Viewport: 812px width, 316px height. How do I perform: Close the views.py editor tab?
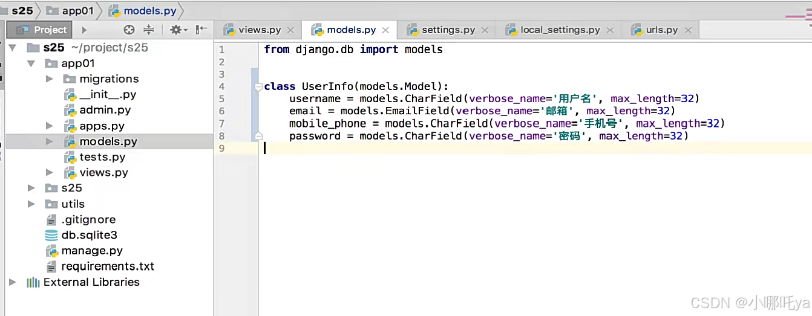[290, 30]
